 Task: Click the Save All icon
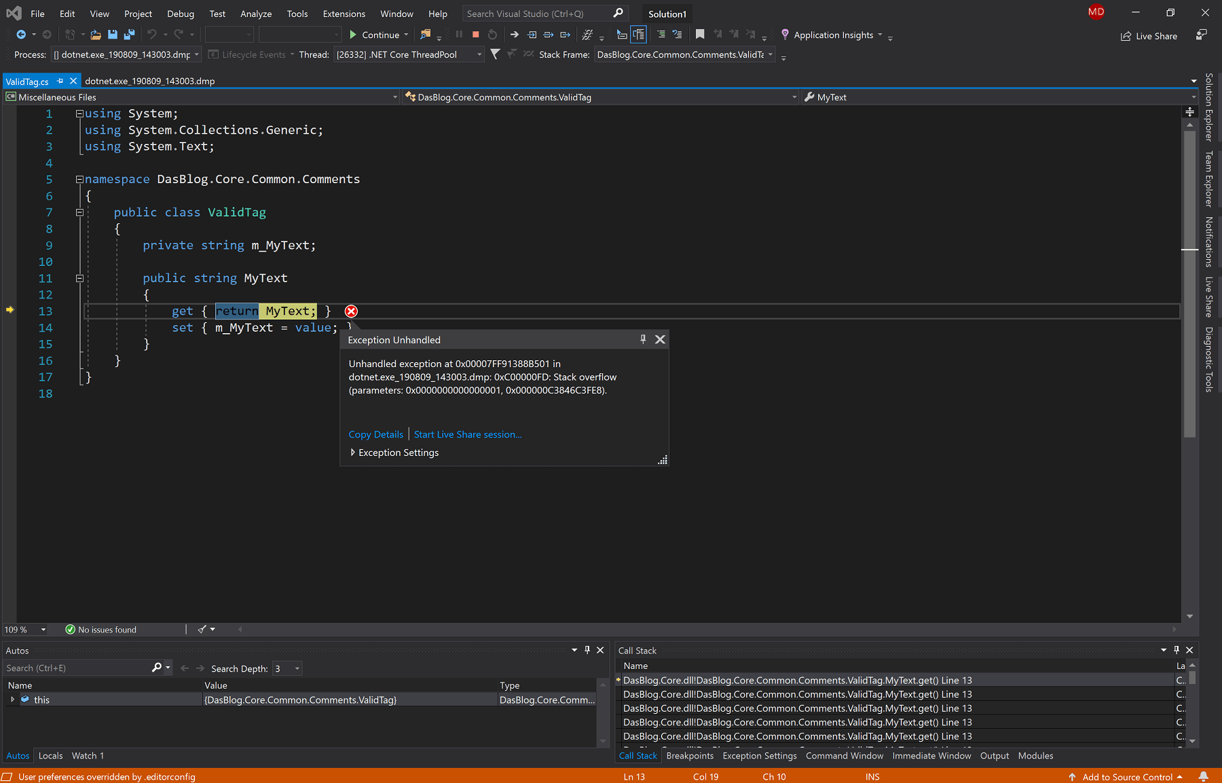(129, 34)
